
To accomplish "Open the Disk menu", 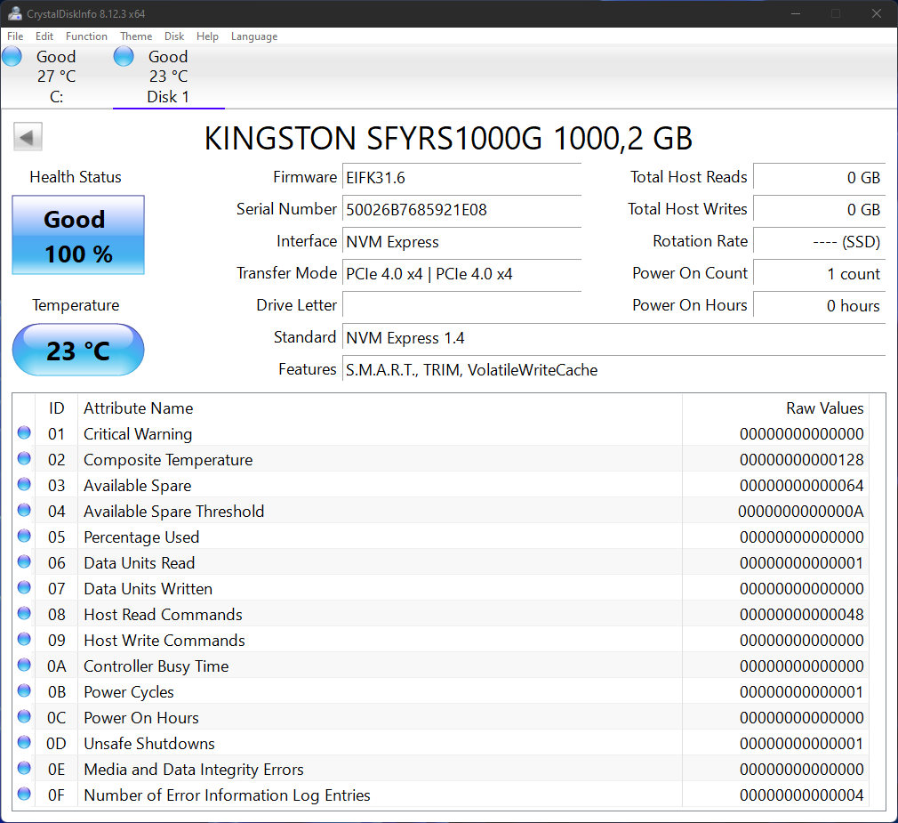I will click(x=174, y=36).
